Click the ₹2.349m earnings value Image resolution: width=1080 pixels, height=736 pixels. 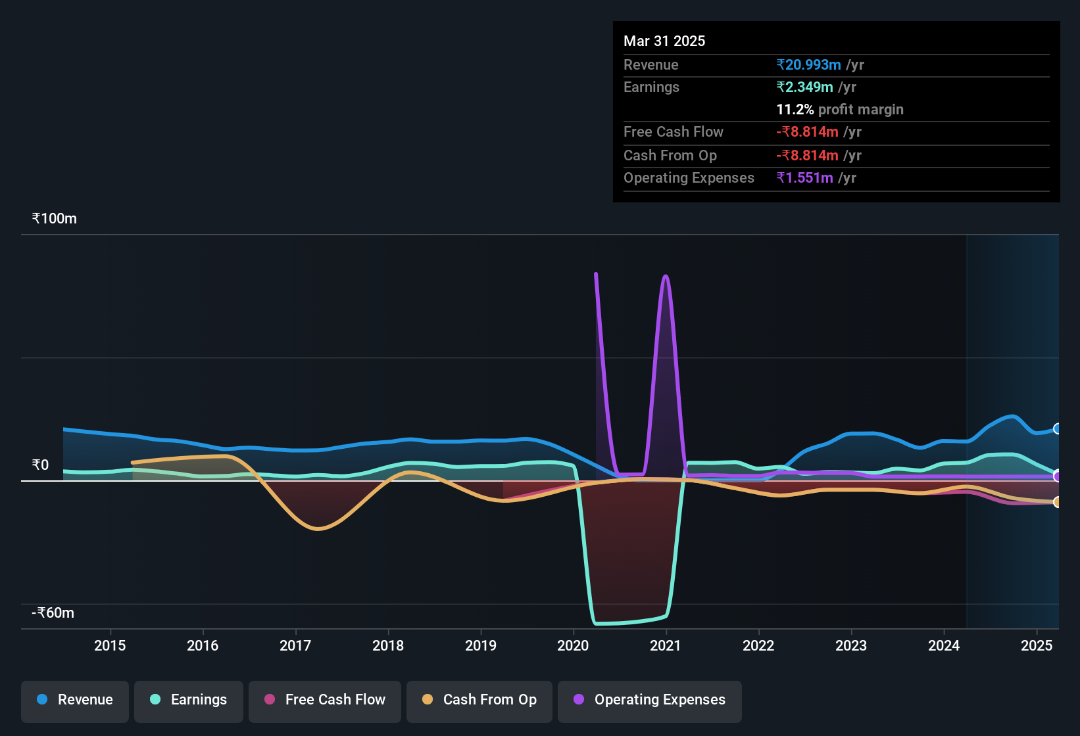point(804,87)
